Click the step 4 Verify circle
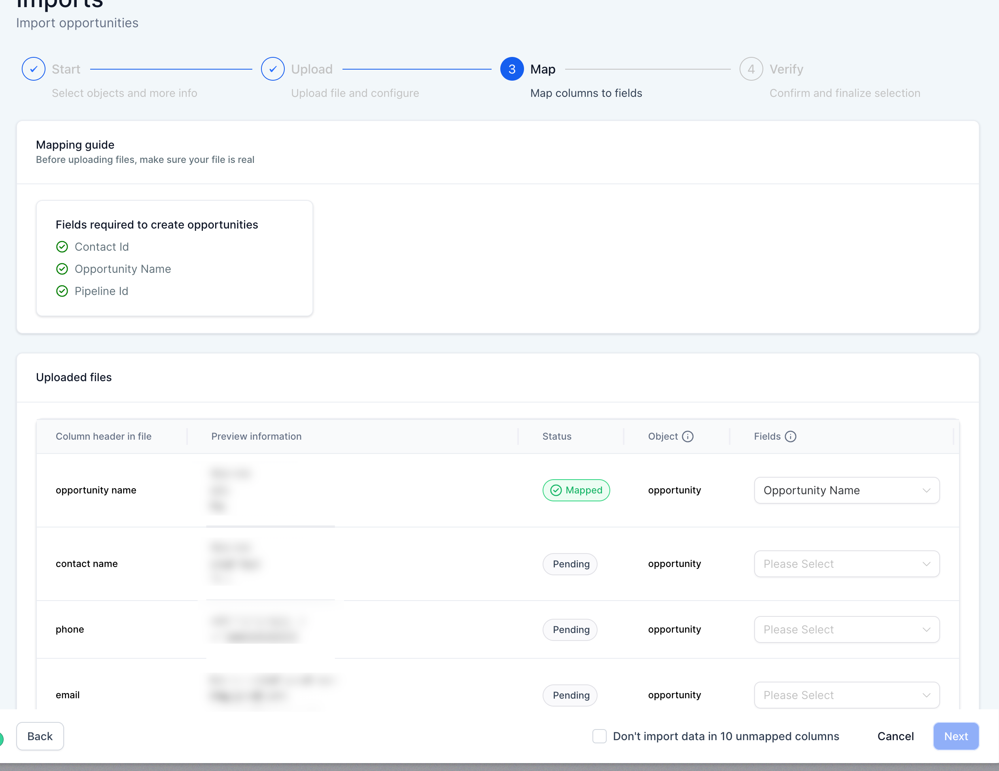 click(751, 69)
